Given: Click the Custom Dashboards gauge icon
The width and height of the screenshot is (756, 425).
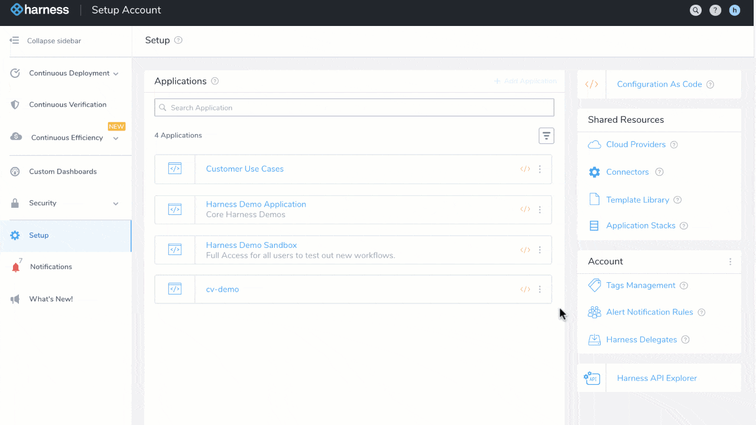Looking at the screenshot, I should [x=16, y=172].
